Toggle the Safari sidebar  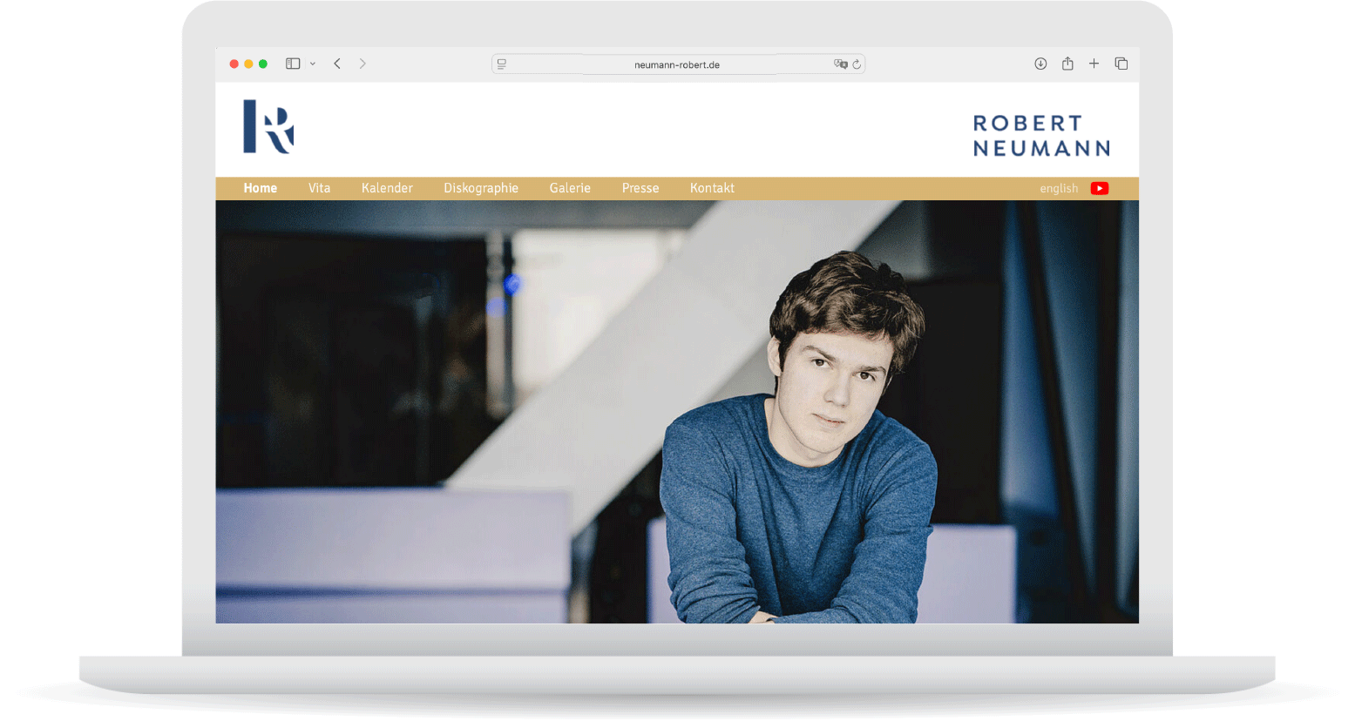[x=293, y=64]
